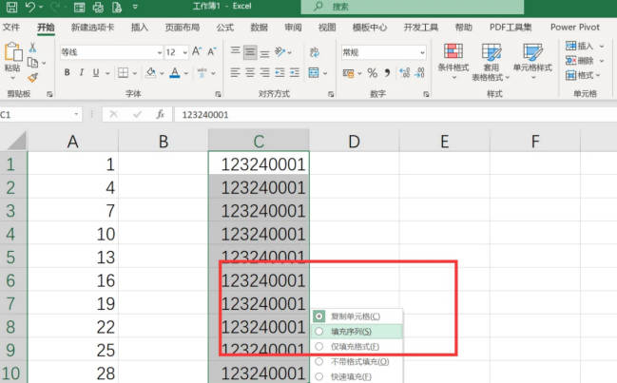Click the align right icon

click(265, 73)
